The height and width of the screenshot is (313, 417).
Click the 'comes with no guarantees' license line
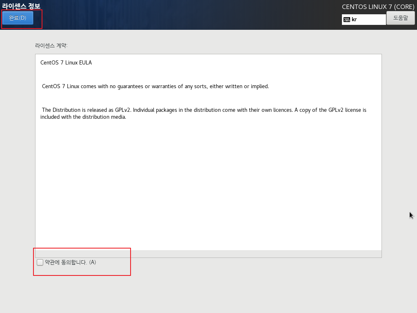(155, 86)
